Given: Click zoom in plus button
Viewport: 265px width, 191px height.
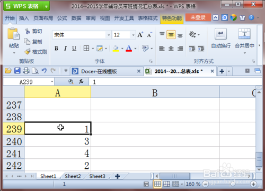Looking at the screenshot, I should tap(253, 184).
